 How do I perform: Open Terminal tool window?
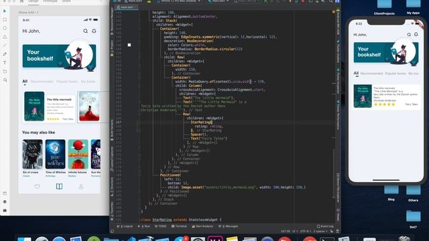[179, 226]
